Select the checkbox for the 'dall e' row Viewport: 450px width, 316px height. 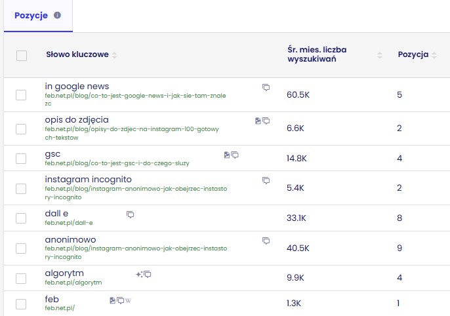(x=22, y=218)
